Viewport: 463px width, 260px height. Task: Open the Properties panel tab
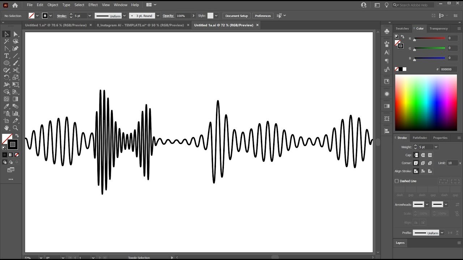click(440, 138)
